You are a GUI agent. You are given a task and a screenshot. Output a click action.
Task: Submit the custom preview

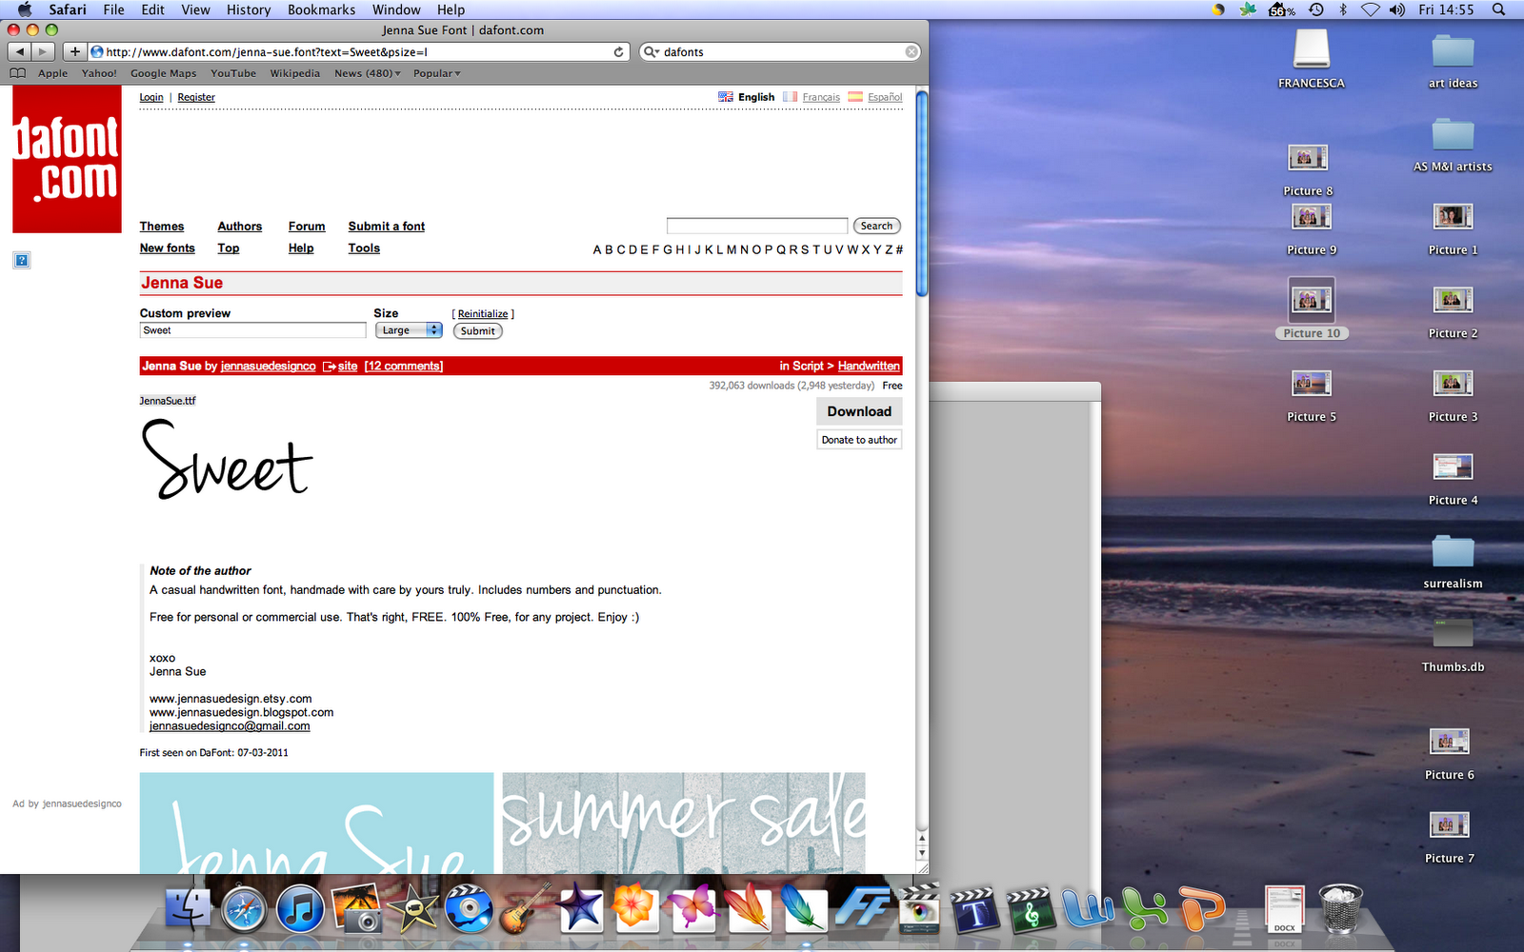[478, 331]
